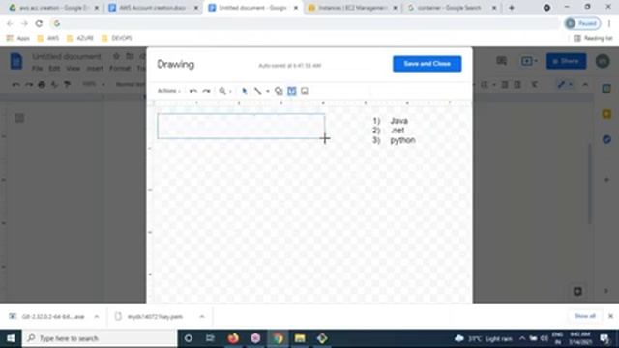Viewport: 619px width, 348px height.
Task: Star the Untitled document
Action: pos(116,56)
